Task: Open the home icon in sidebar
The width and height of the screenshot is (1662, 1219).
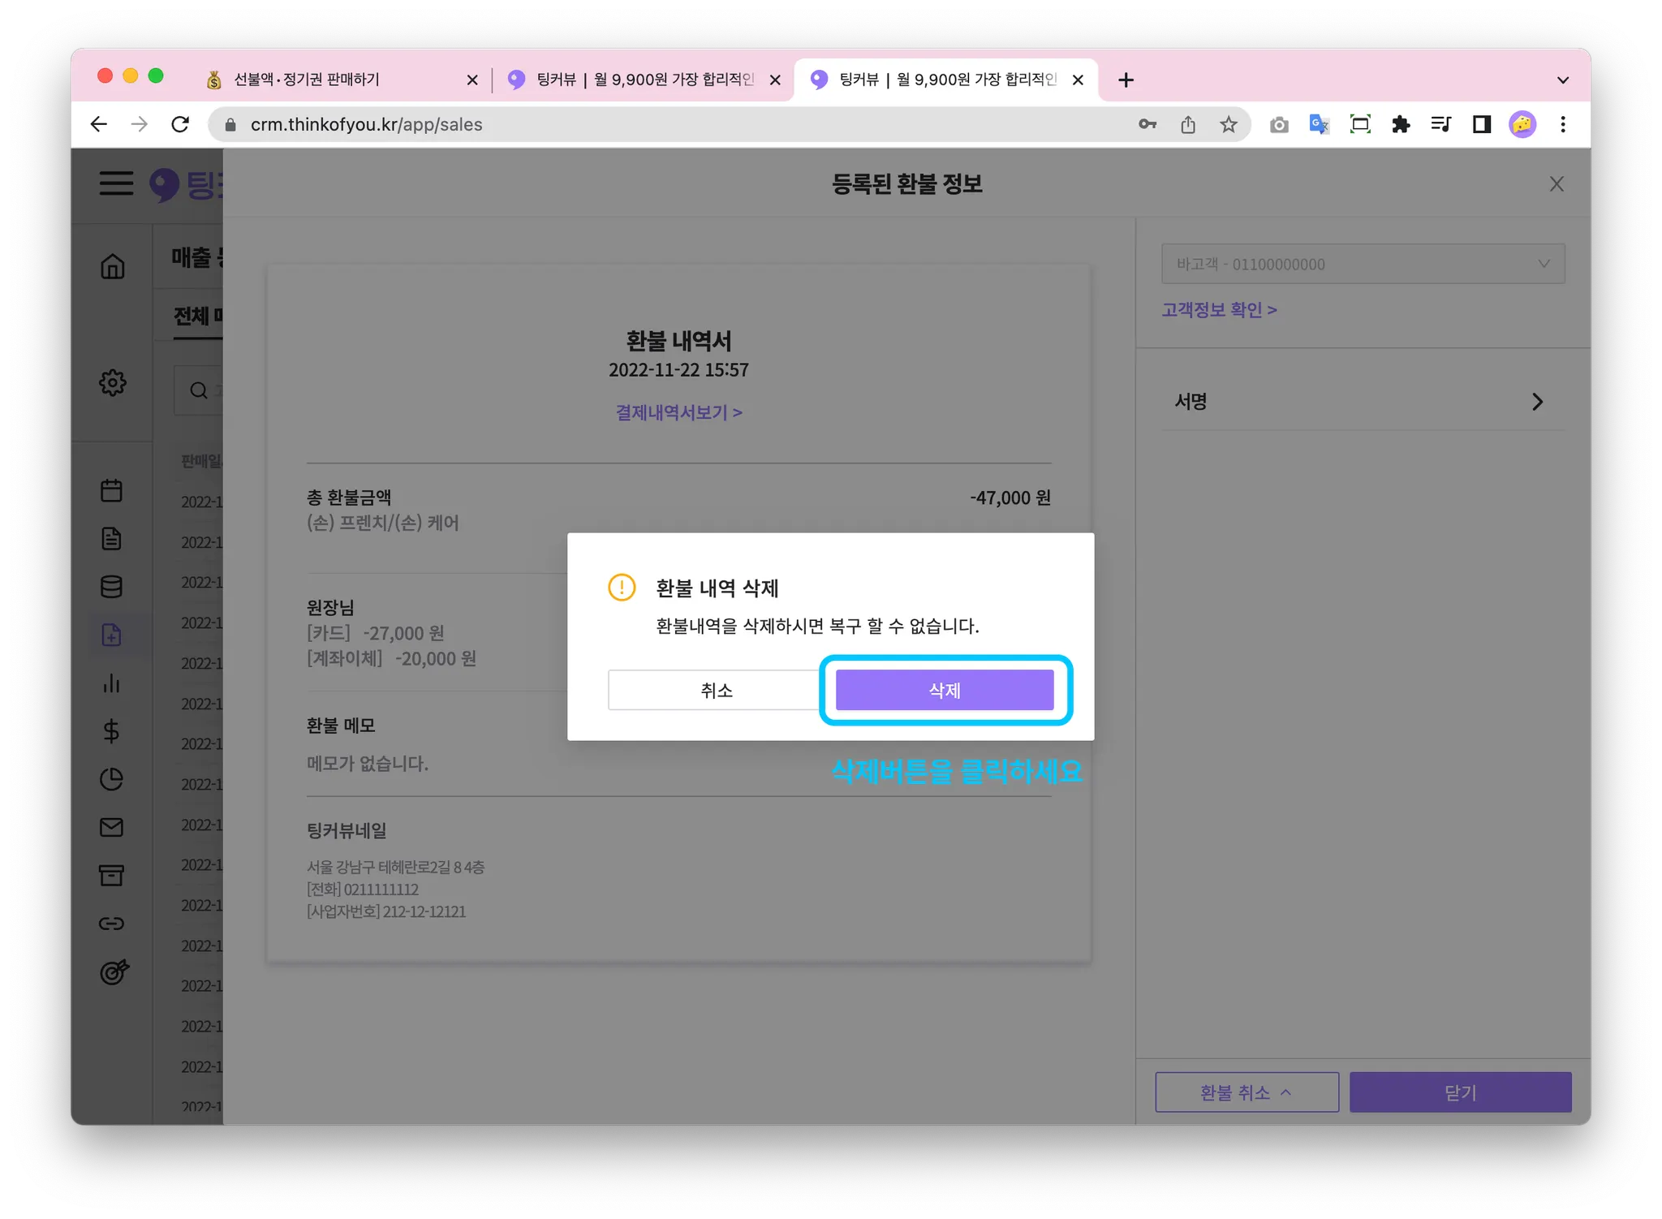Action: click(112, 266)
